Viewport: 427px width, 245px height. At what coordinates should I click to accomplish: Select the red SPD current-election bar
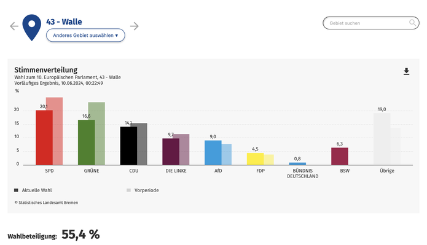[44, 138]
